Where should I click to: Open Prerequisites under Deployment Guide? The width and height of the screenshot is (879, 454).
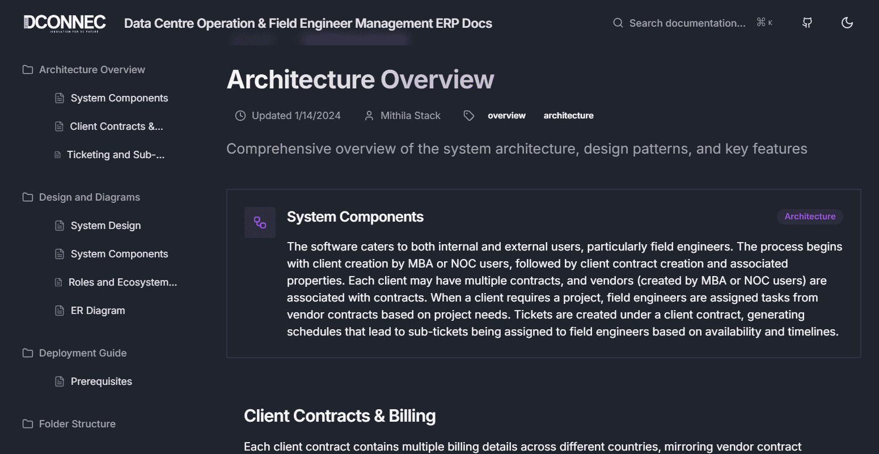click(101, 381)
